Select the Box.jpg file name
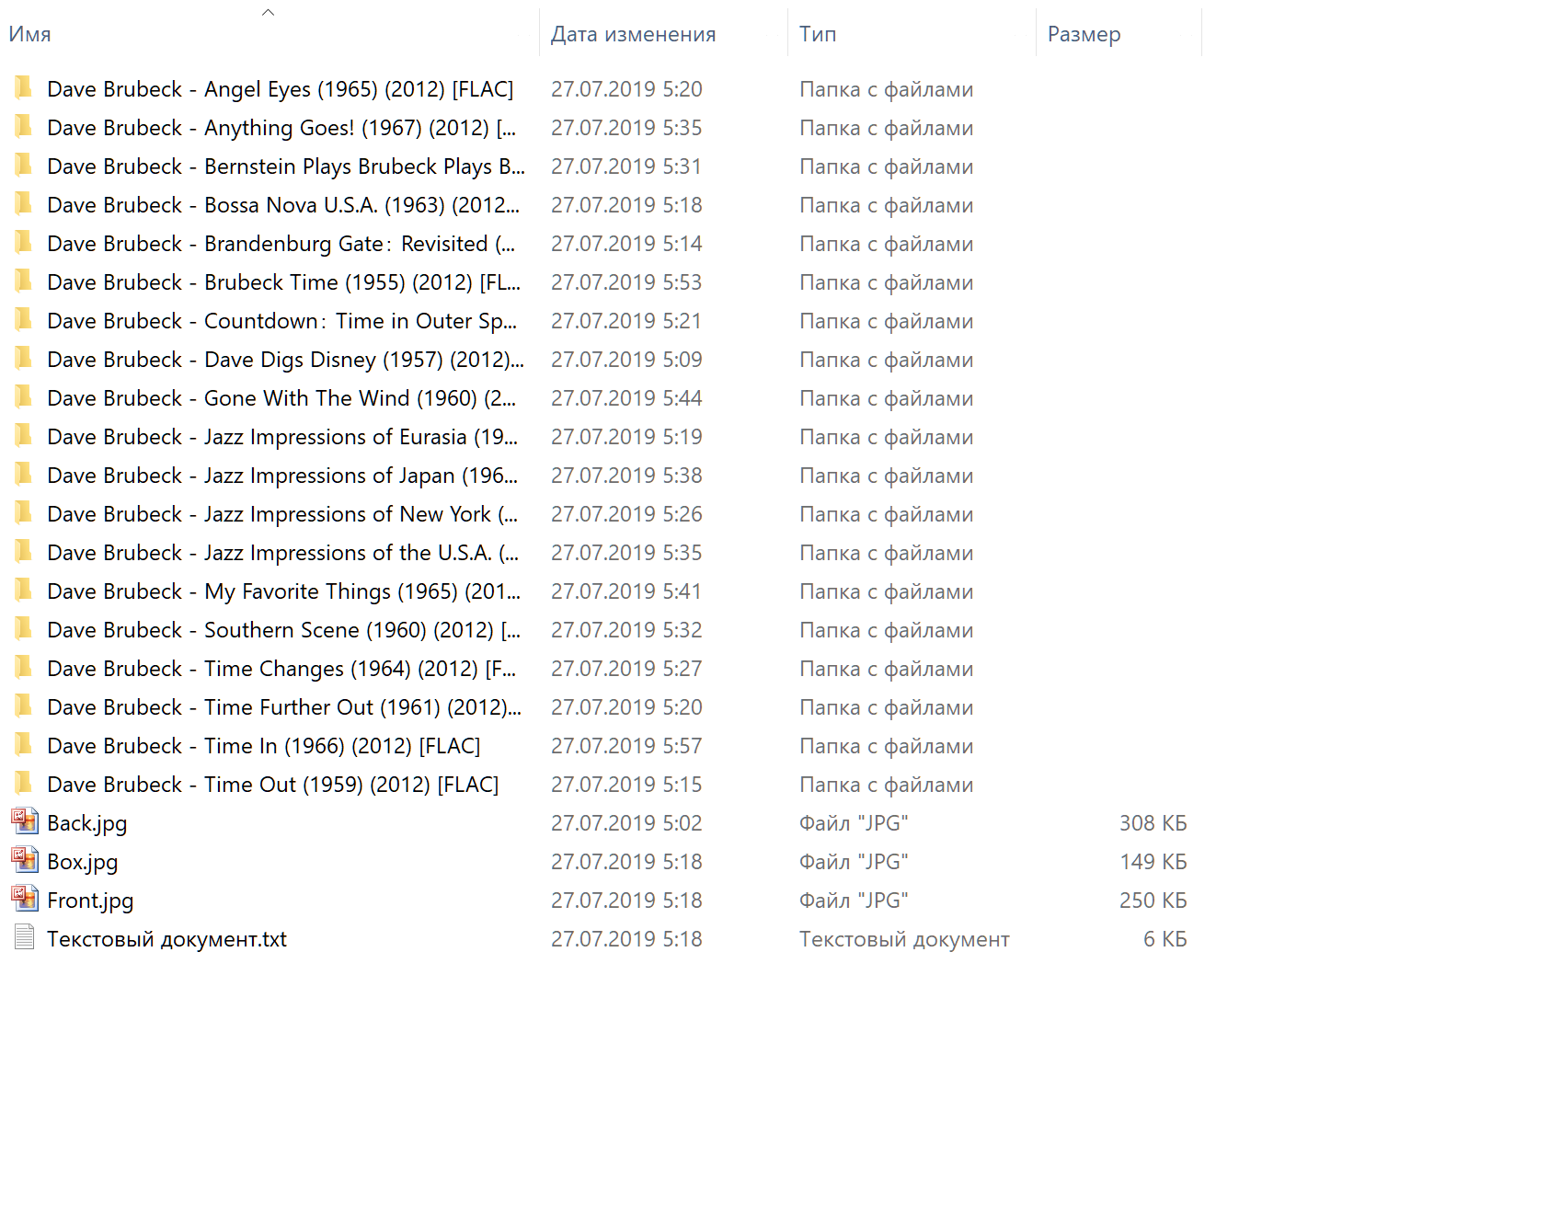This screenshot has height=1216, width=1549. click(x=83, y=862)
